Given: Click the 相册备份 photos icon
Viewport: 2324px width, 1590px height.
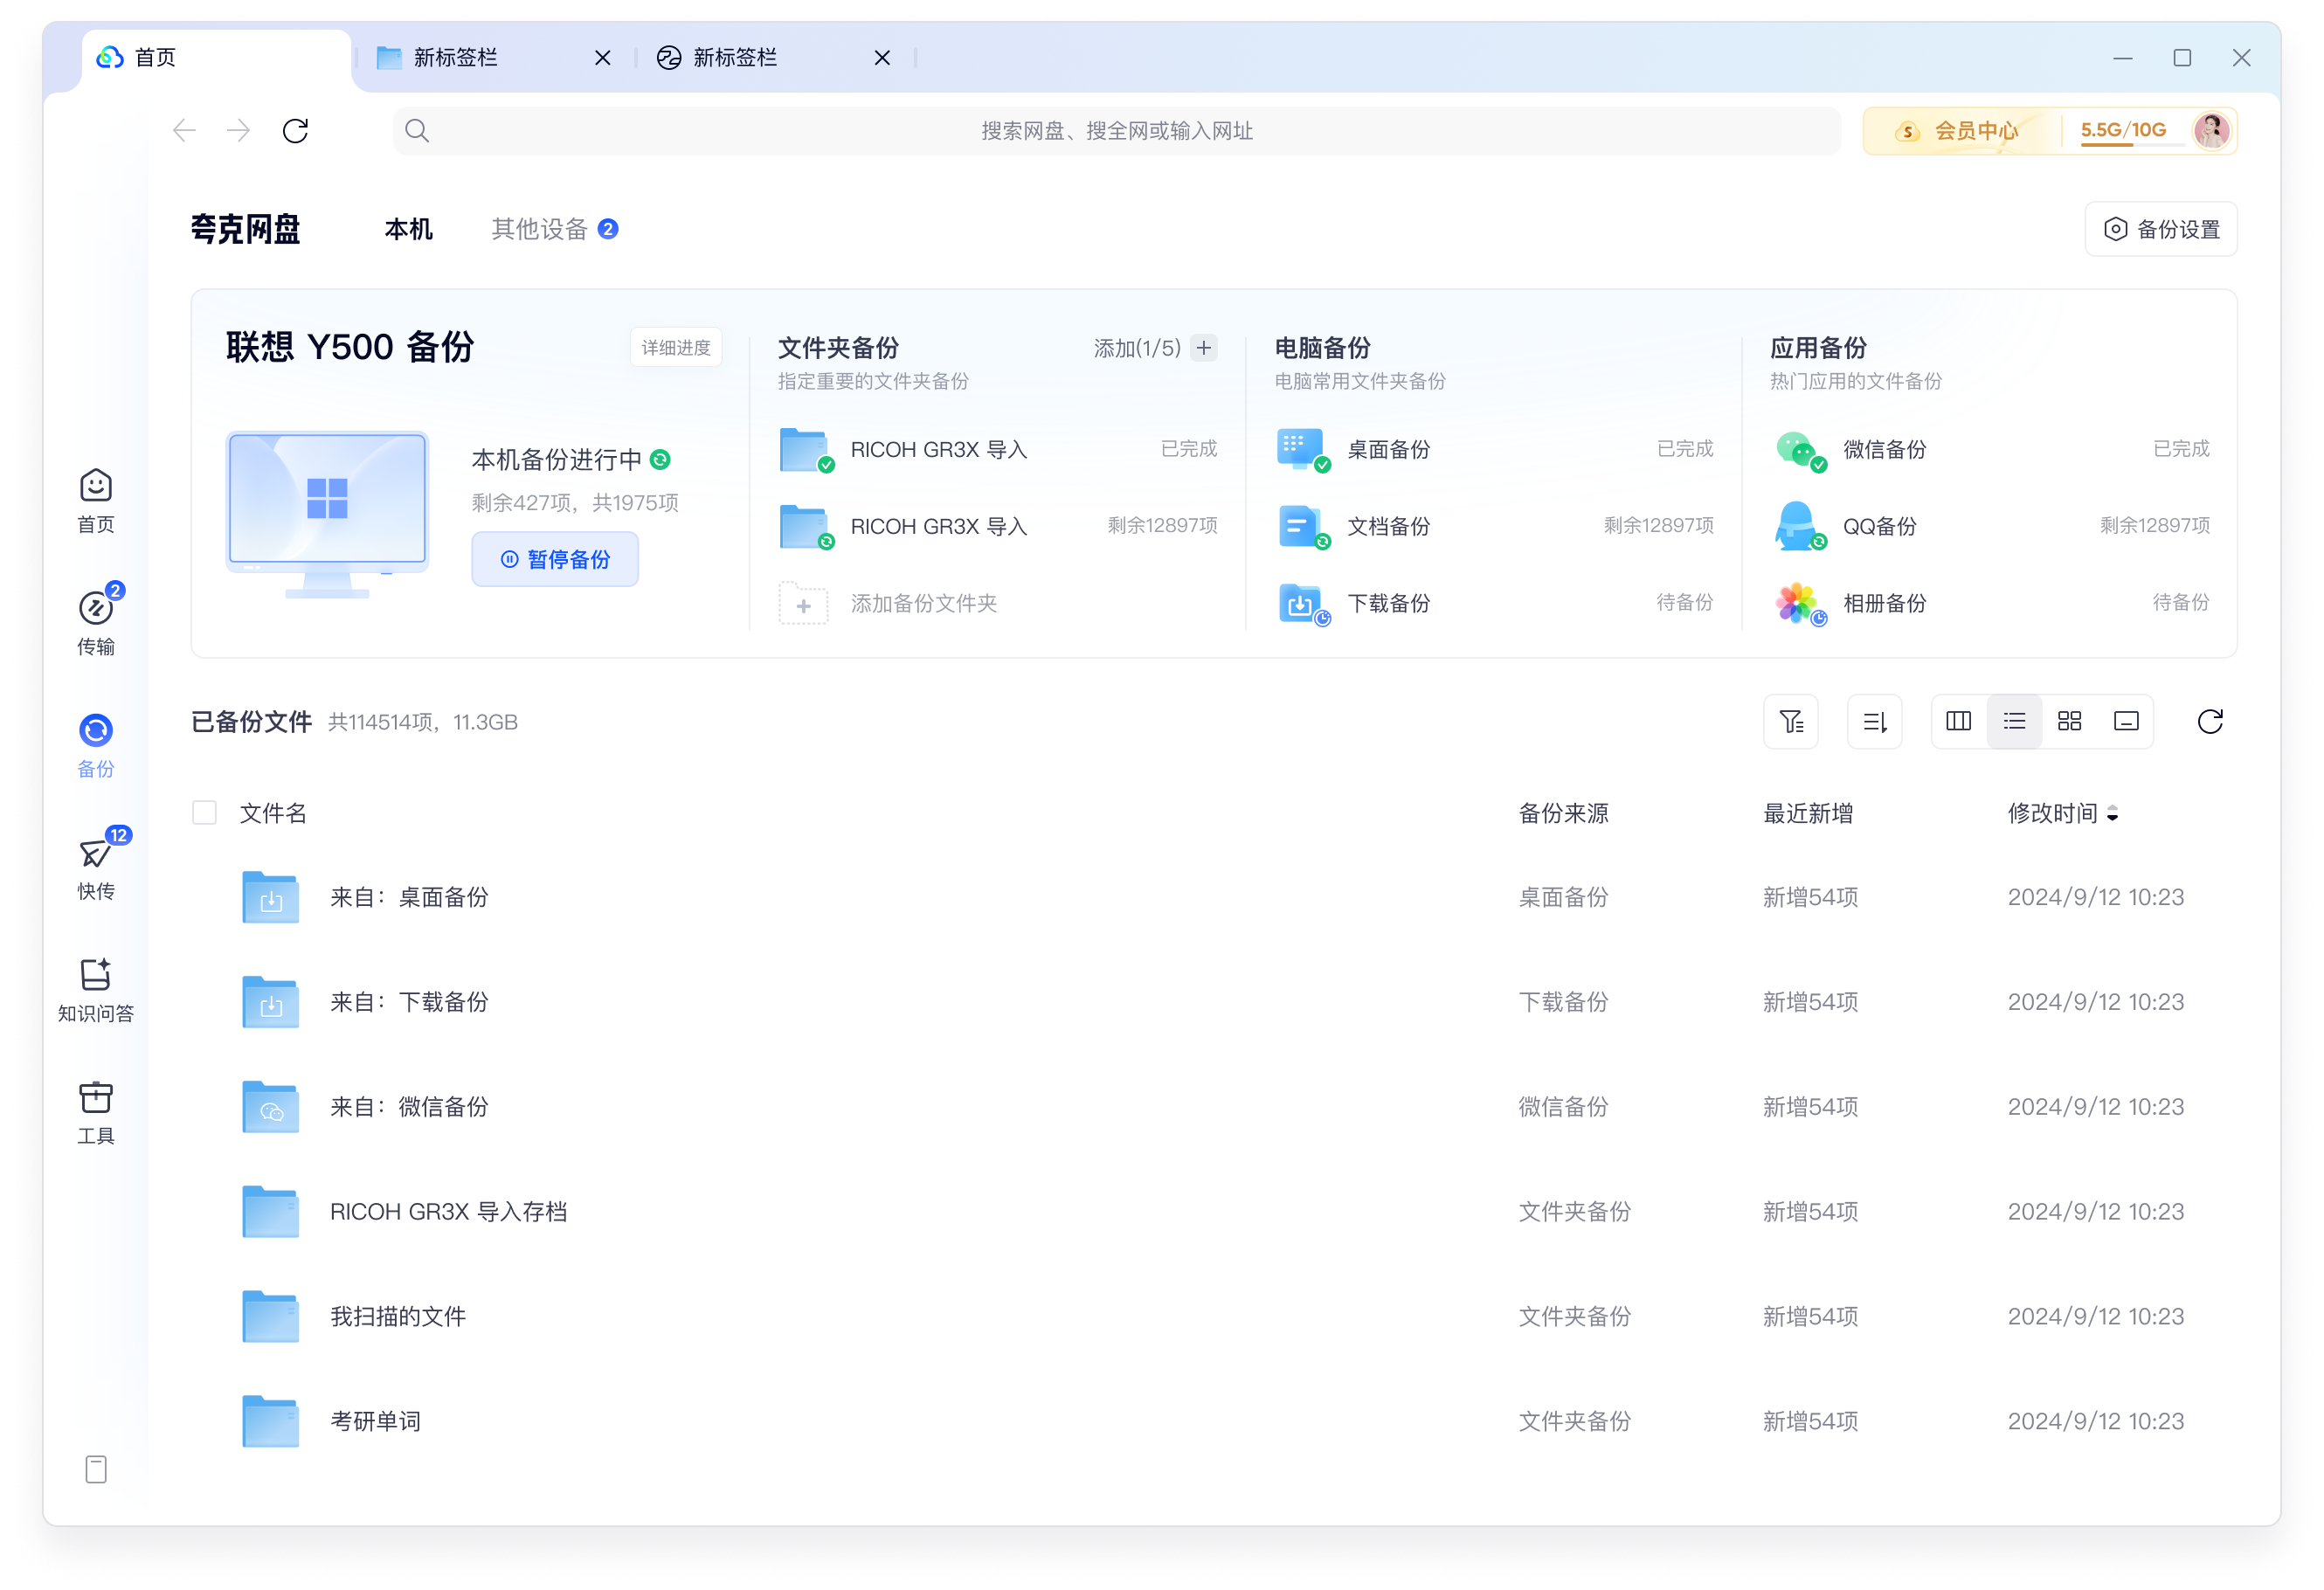Looking at the screenshot, I should coord(1799,603).
